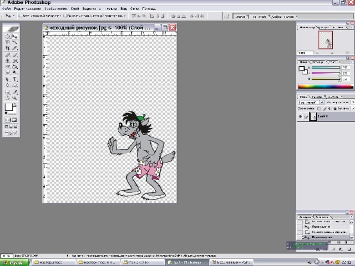Image resolution: width=355 pixels, height=266 pixels.
Task: Enable lock transparent pixels in Layers
Action: click(x=319, y=109)
